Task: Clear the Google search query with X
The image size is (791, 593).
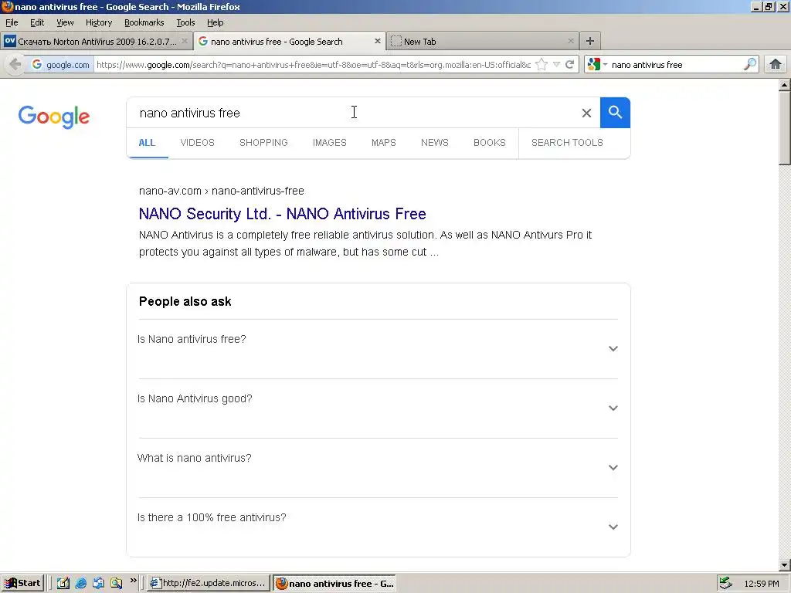Action: [586, 113]
